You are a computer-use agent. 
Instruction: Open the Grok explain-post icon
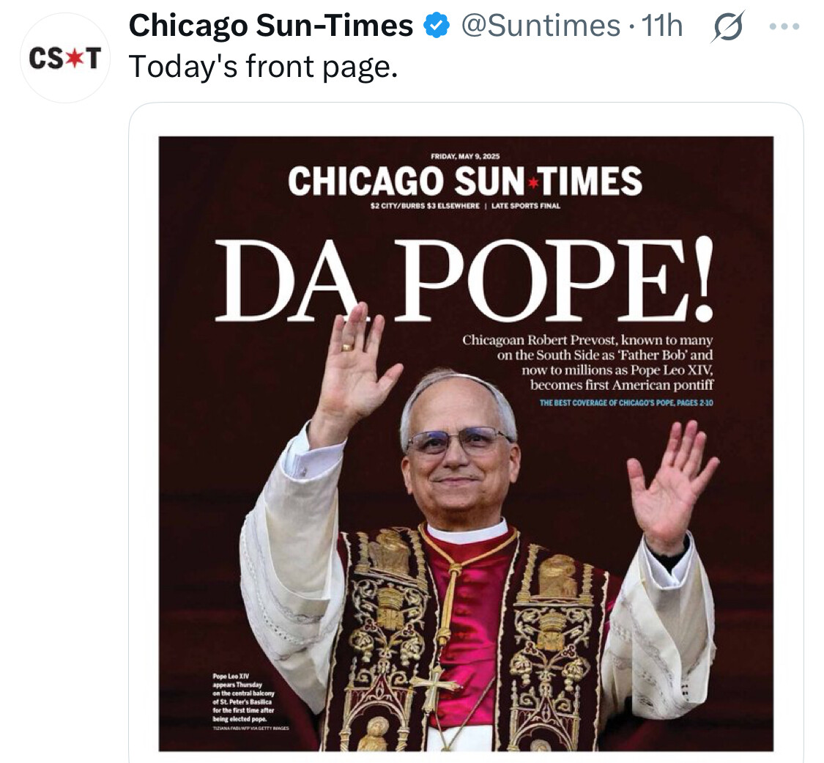point(728,26)
